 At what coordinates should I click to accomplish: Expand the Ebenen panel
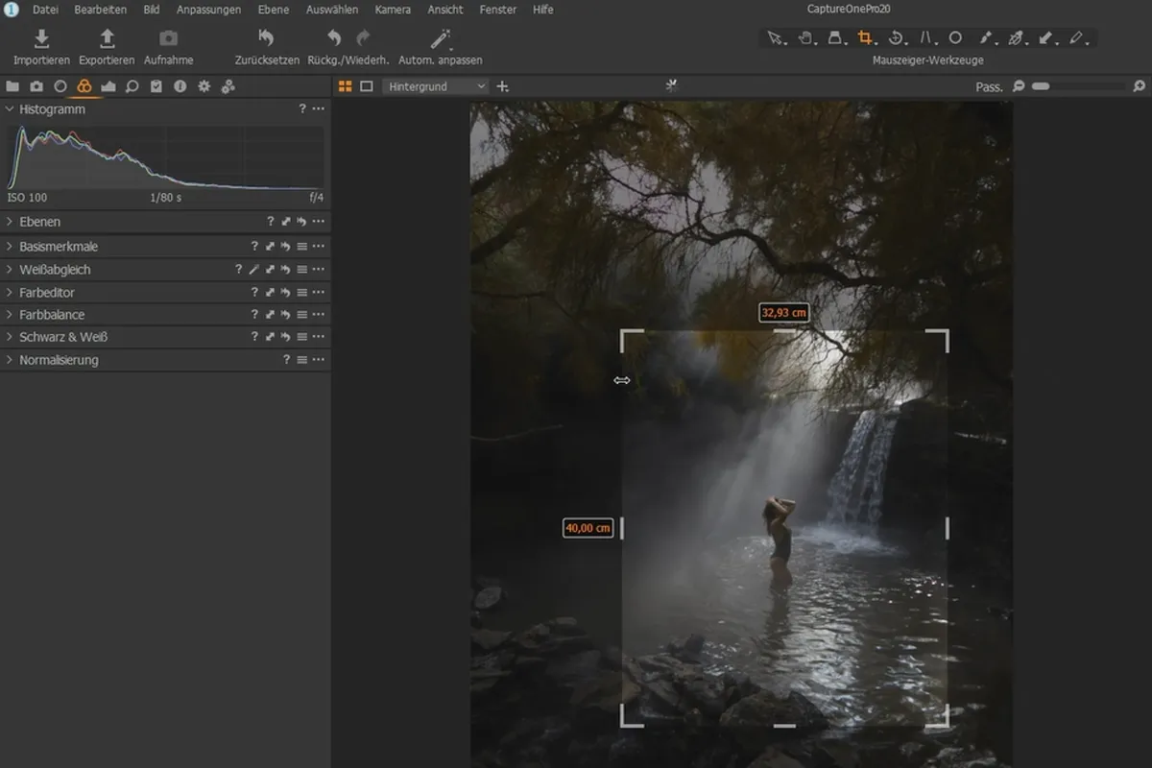click(x=10, y=222)
